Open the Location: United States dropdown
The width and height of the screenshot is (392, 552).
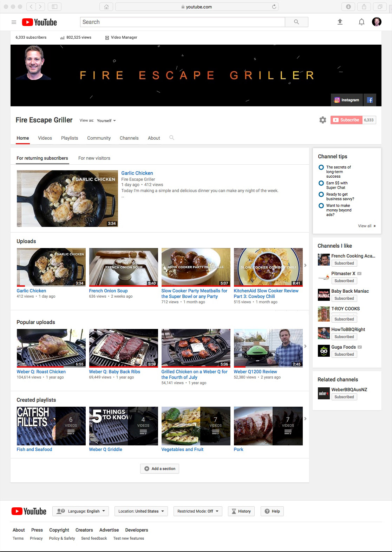(141, 511)
